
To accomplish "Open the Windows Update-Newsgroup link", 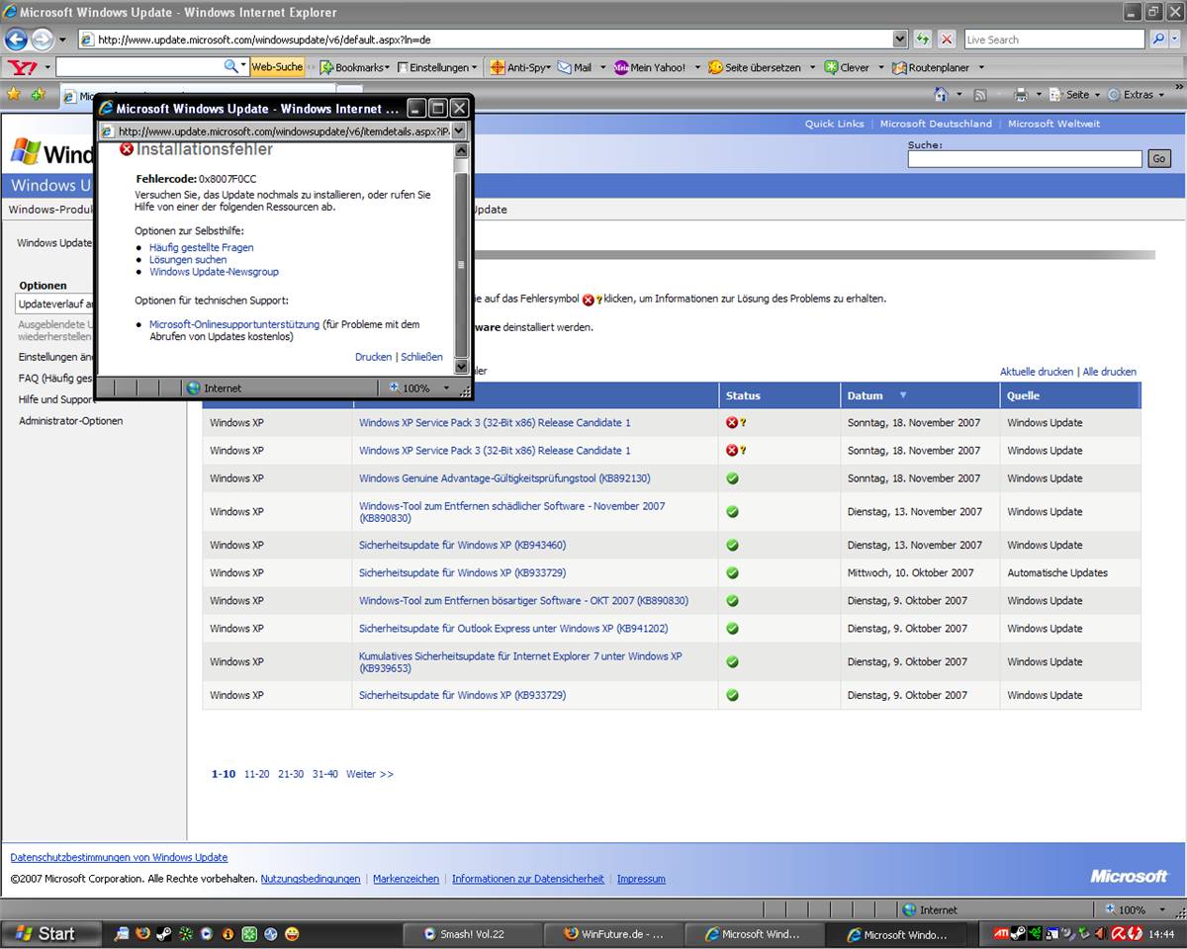I will pyautogui.click(x=214, y=272).
